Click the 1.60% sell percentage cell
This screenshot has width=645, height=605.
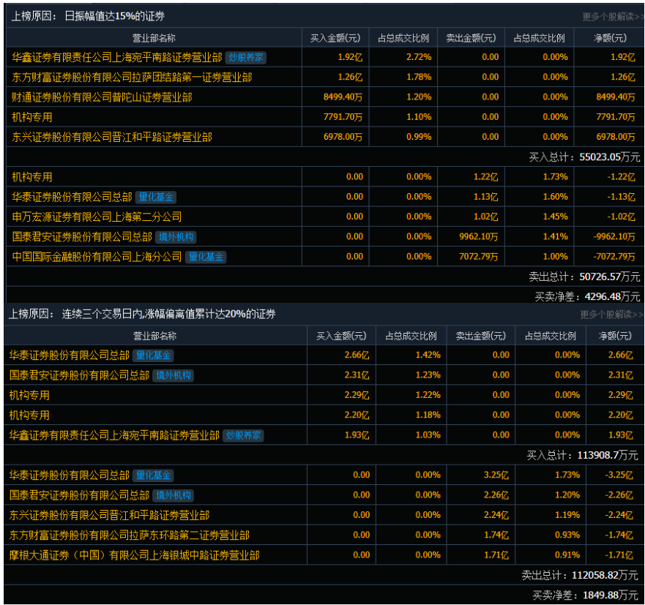pyautogui.click(x=556, y=197)
